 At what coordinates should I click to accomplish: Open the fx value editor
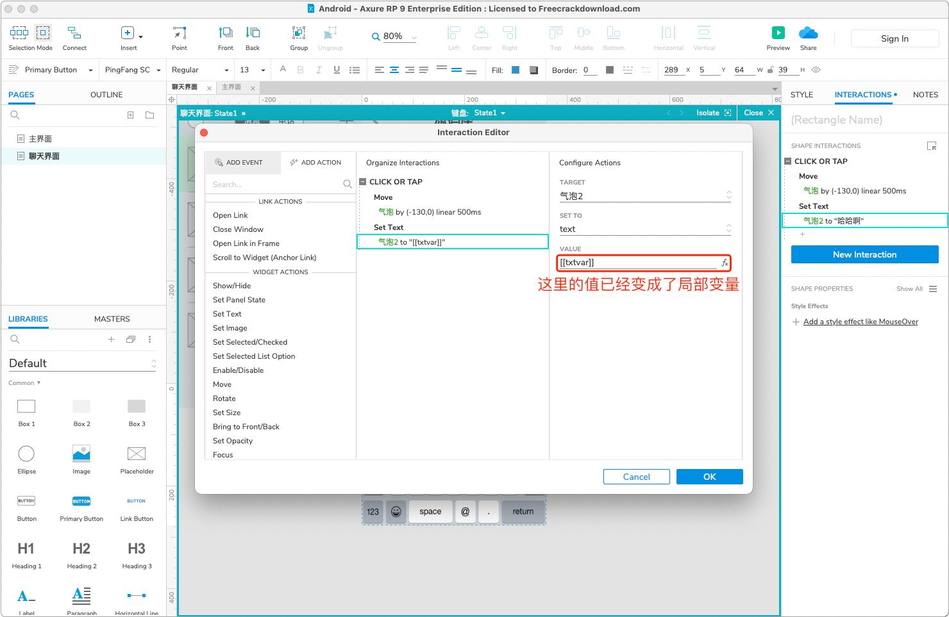tap(725, 263)
